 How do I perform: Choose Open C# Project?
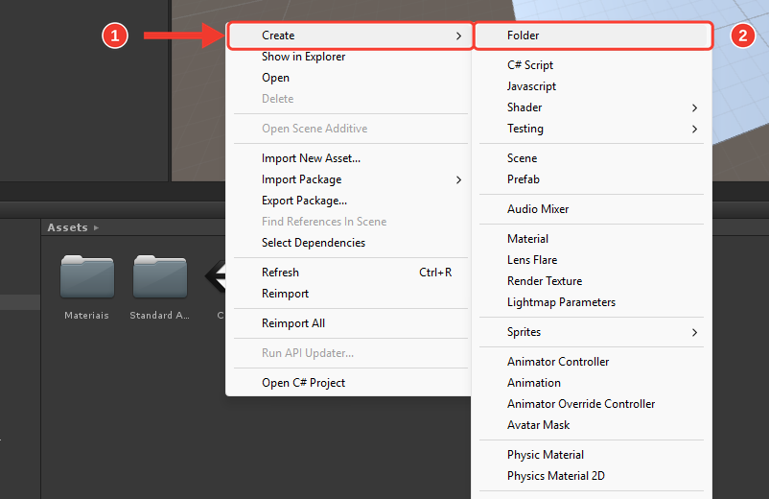coord(303,383)
